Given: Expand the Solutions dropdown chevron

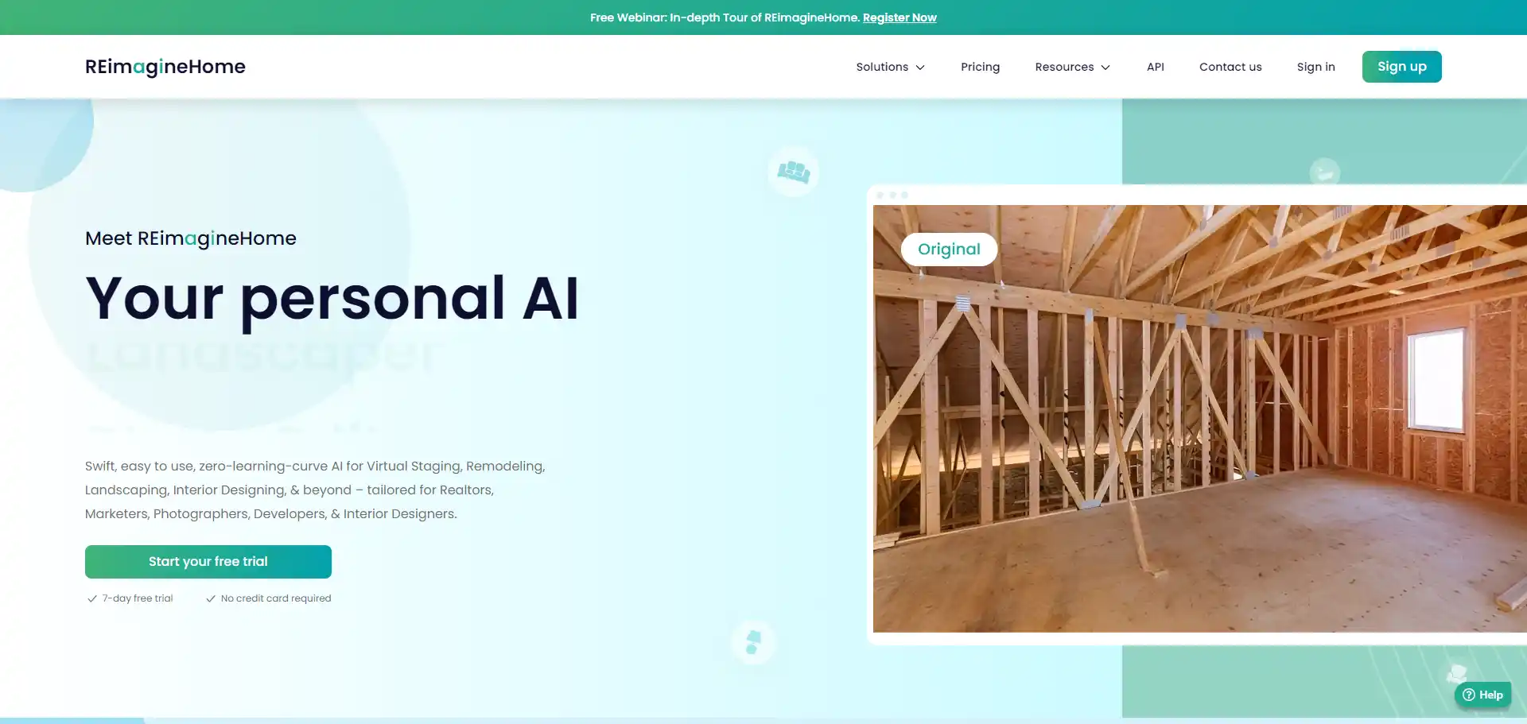Looking at the screenshot, I should (x=920, y=68).
